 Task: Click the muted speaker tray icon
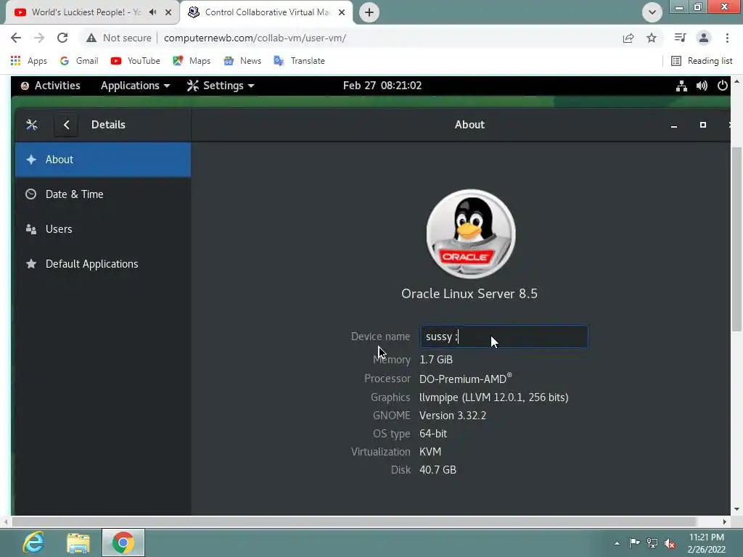coord(670,543)
